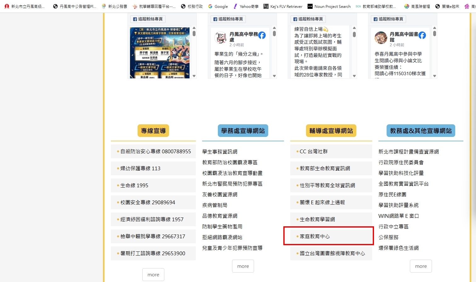The width and height of the screenshot is (476, 282).
Task: Open 自殺防治安心專線 0800788955
Action: (153, 151)
